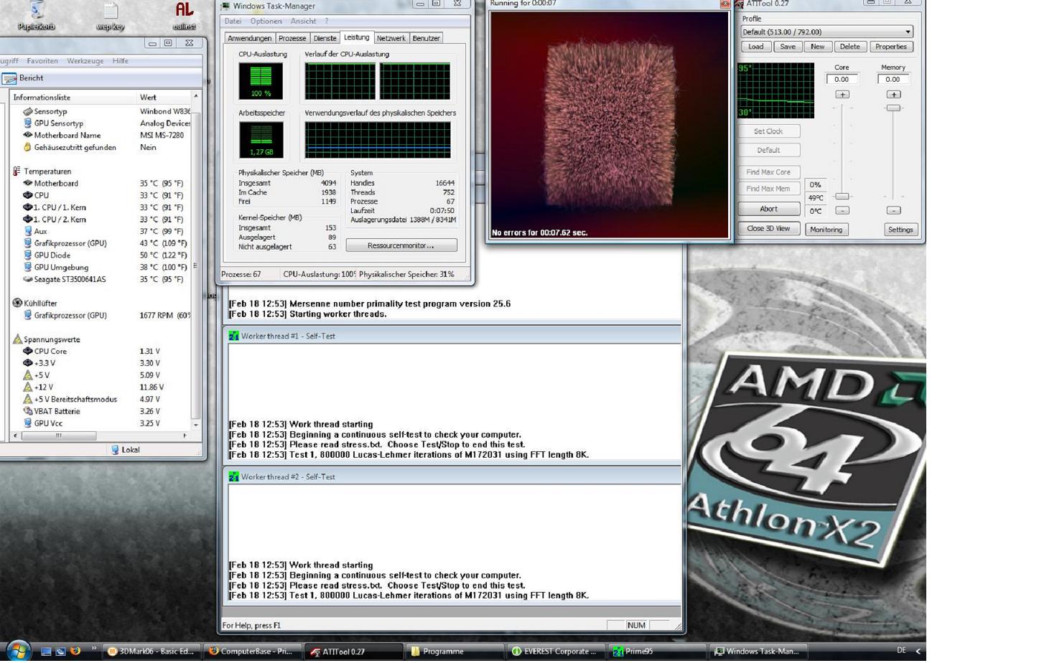
Task: Expand the quick launch overflow chevron
Action: 93,649
